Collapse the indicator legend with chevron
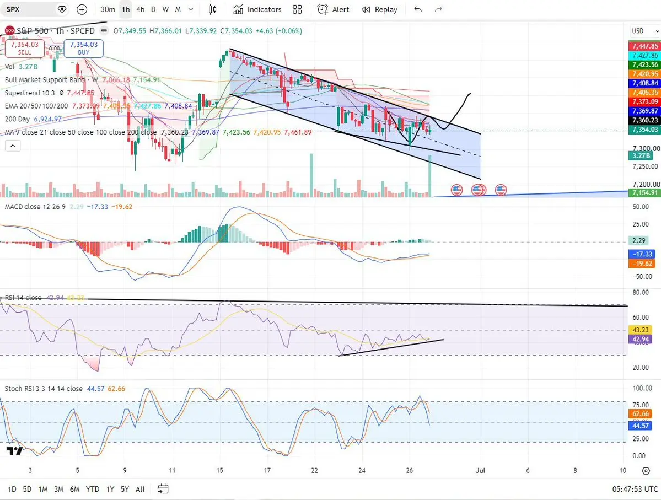 coord(13,146)
